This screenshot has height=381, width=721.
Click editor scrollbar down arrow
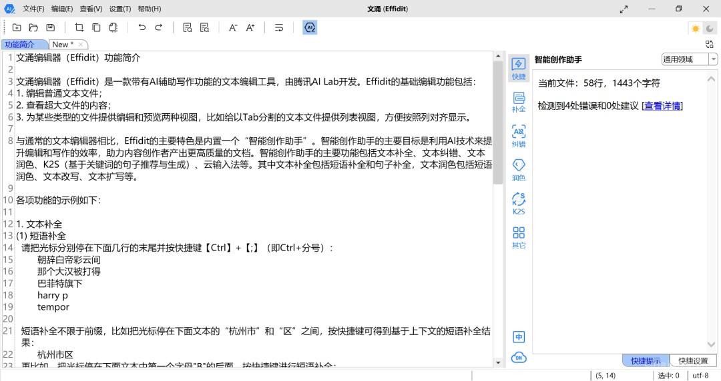click(498, 362)
